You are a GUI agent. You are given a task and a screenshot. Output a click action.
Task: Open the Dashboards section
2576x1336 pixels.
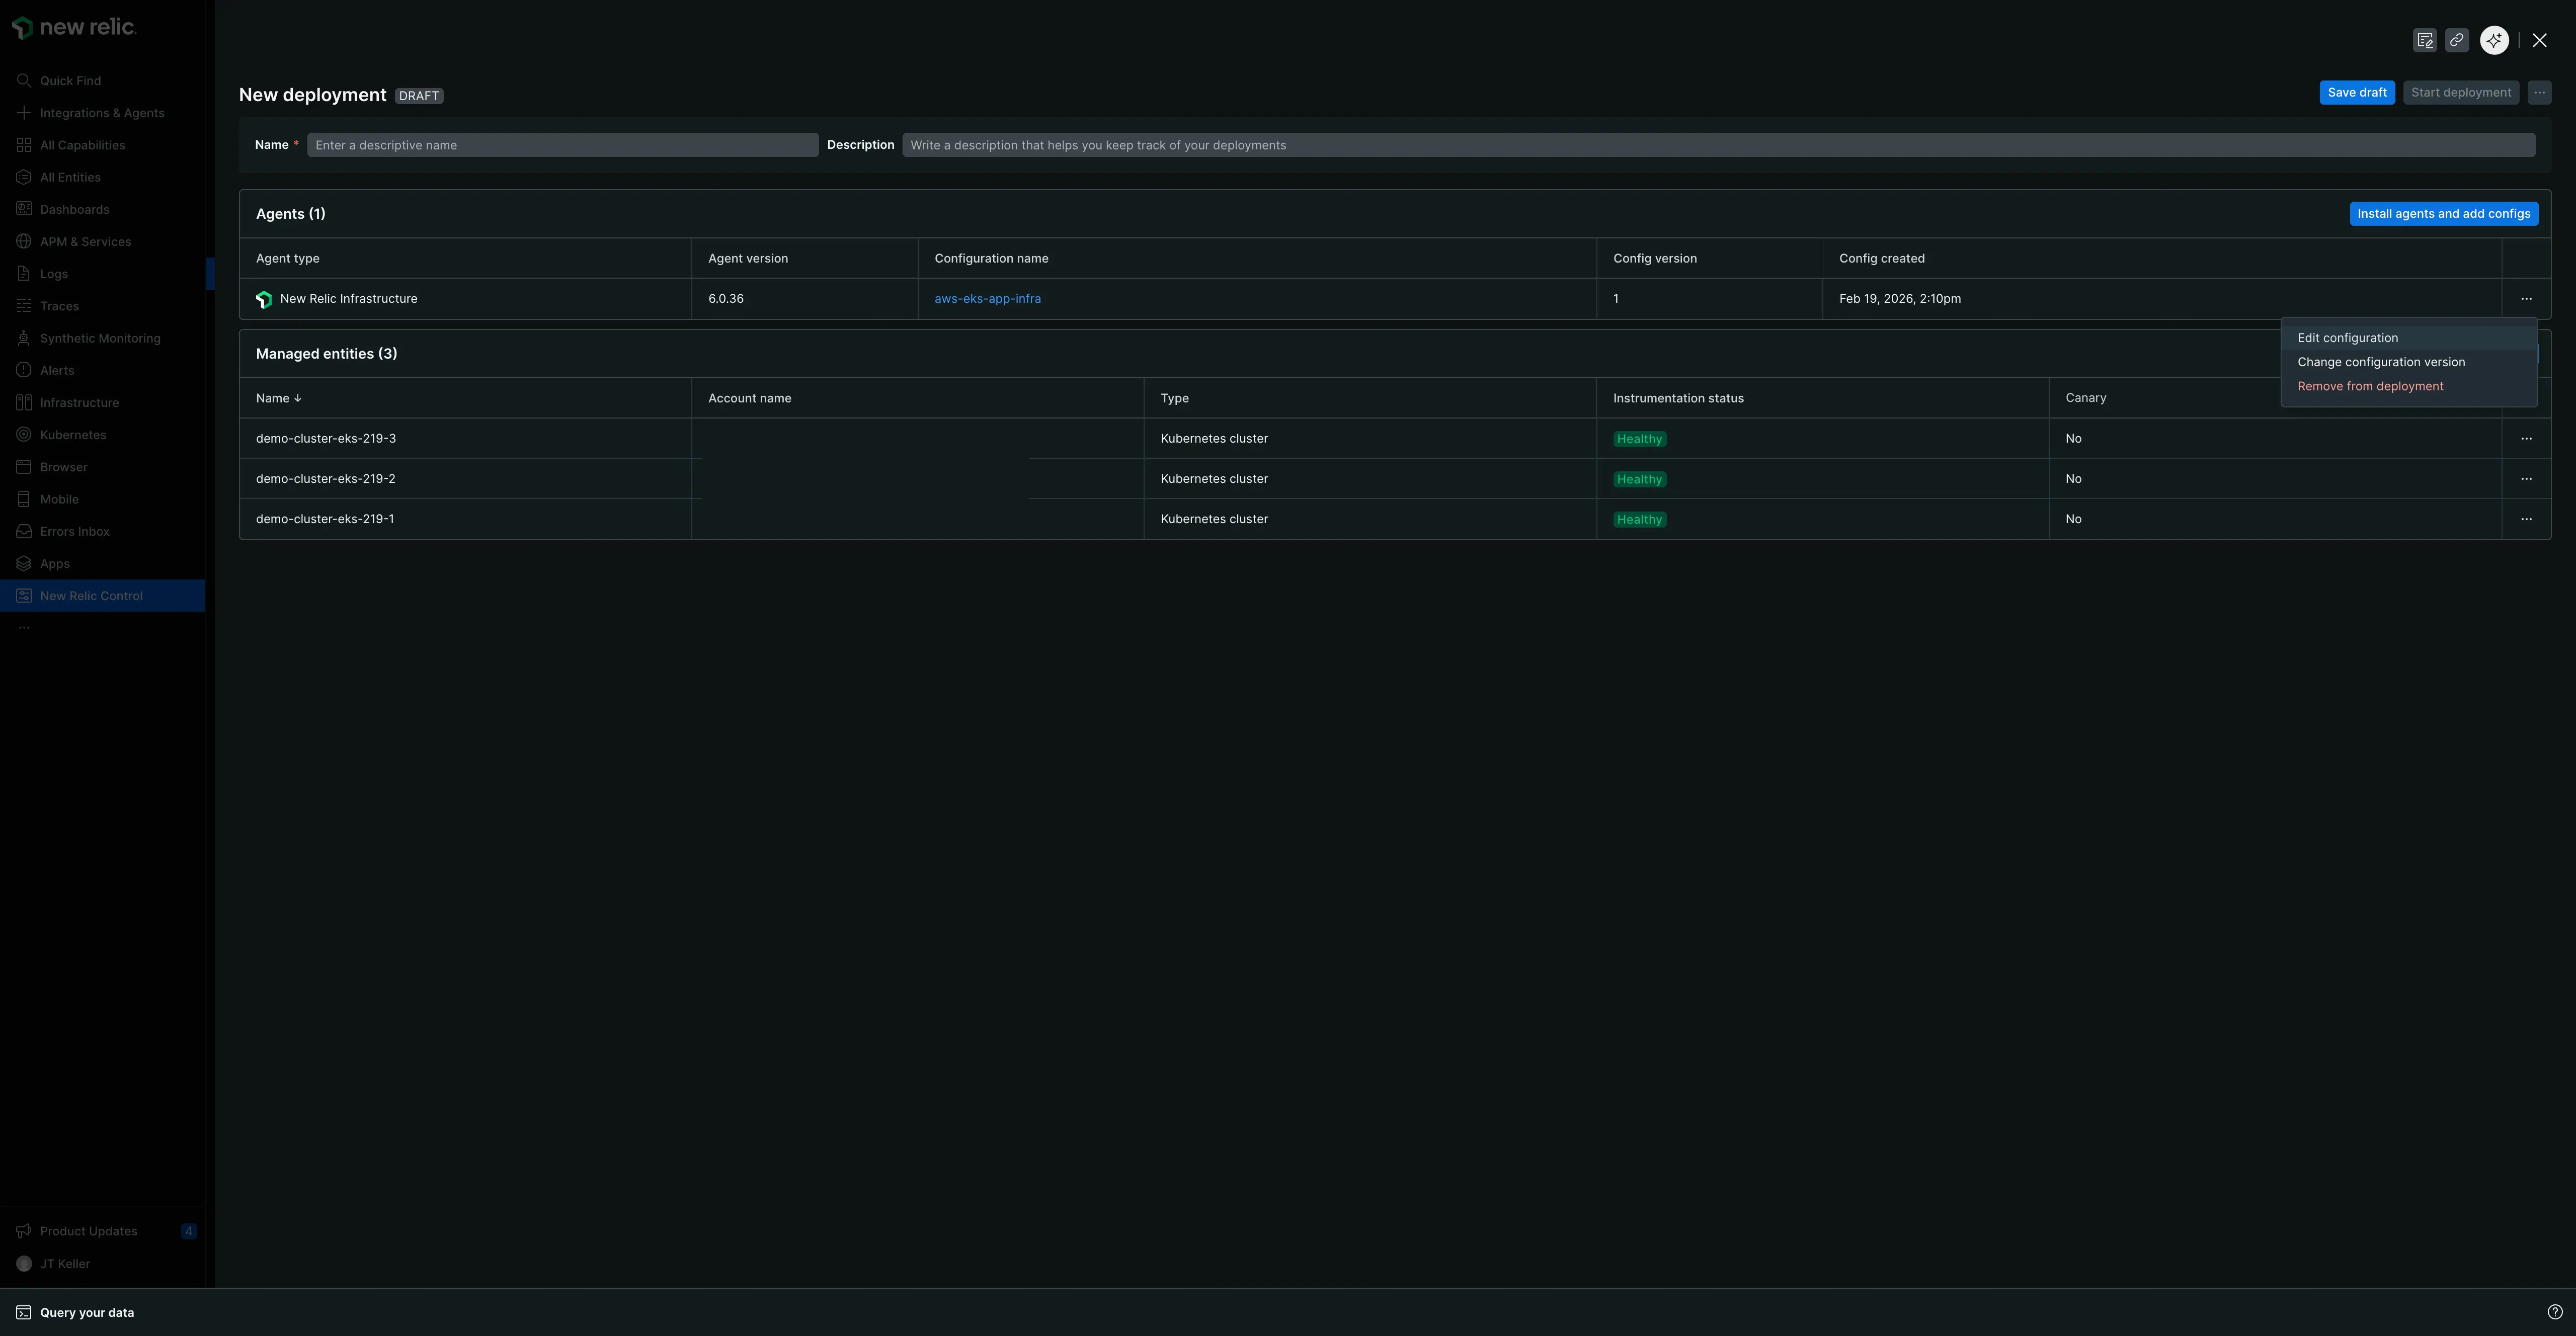[74, 209]
